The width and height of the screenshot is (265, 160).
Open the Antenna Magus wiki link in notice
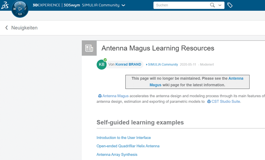(236, 78)
